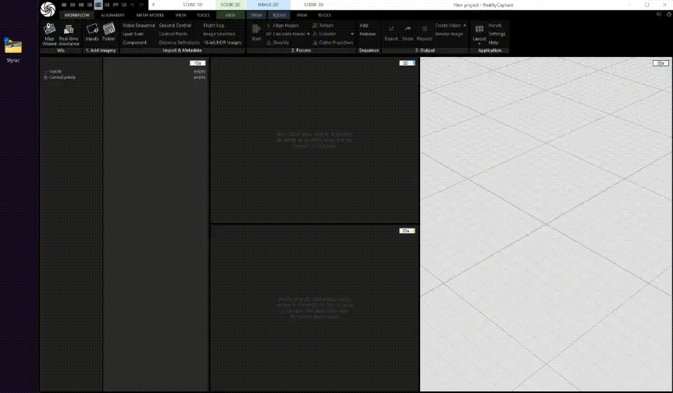673x393 pixels.
Task: Click the Share output icon
Action: (408, 33)
